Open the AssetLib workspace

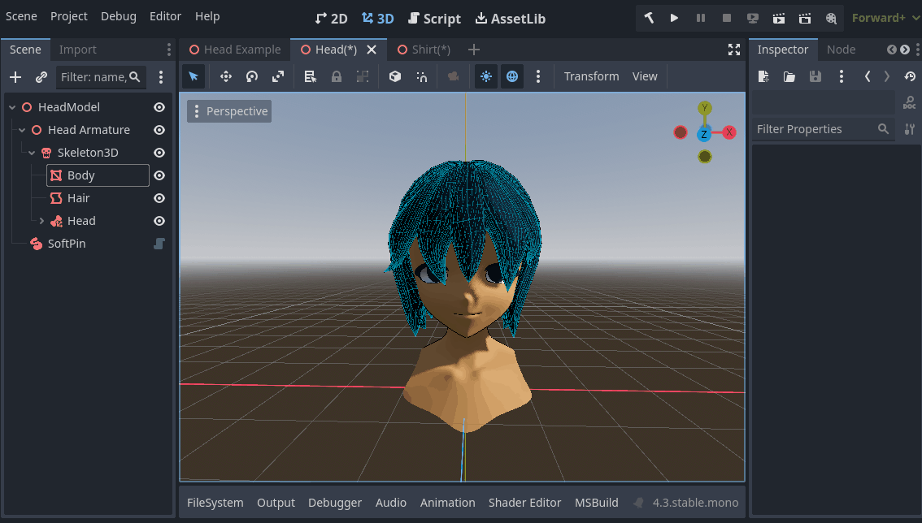(511, 19)
